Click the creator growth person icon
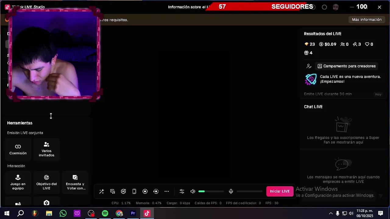The image size is (390, 219). (309, 66)
